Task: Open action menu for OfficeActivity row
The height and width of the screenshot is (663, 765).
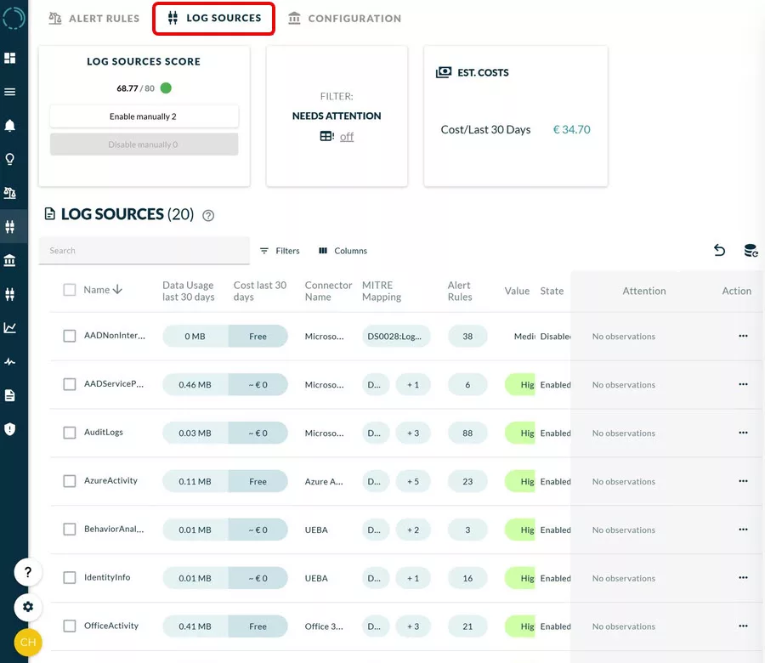Action: point(743,626)
